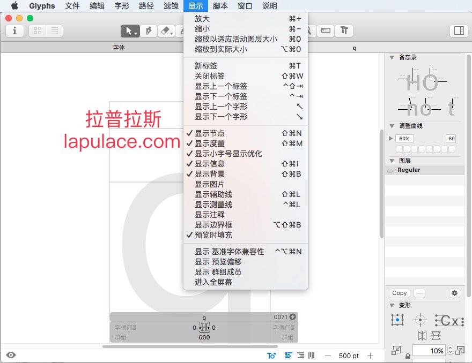The width and height of the screenshot is (472, 363).
Task: Select the Text tool icon
Action: [x=344, y=31]
